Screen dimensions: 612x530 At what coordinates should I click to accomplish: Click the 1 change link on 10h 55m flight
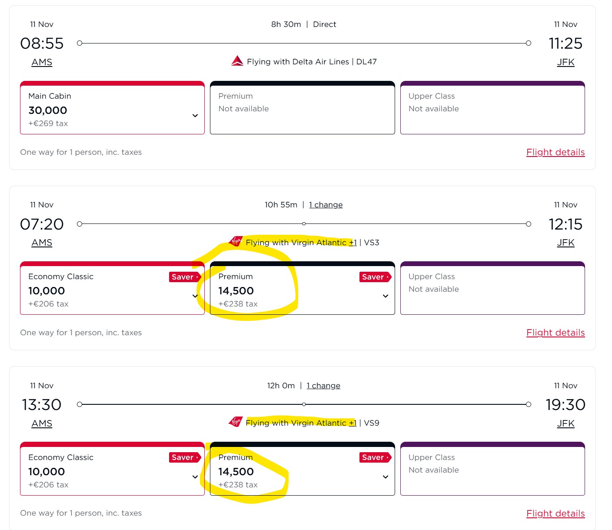pos(326,205)
